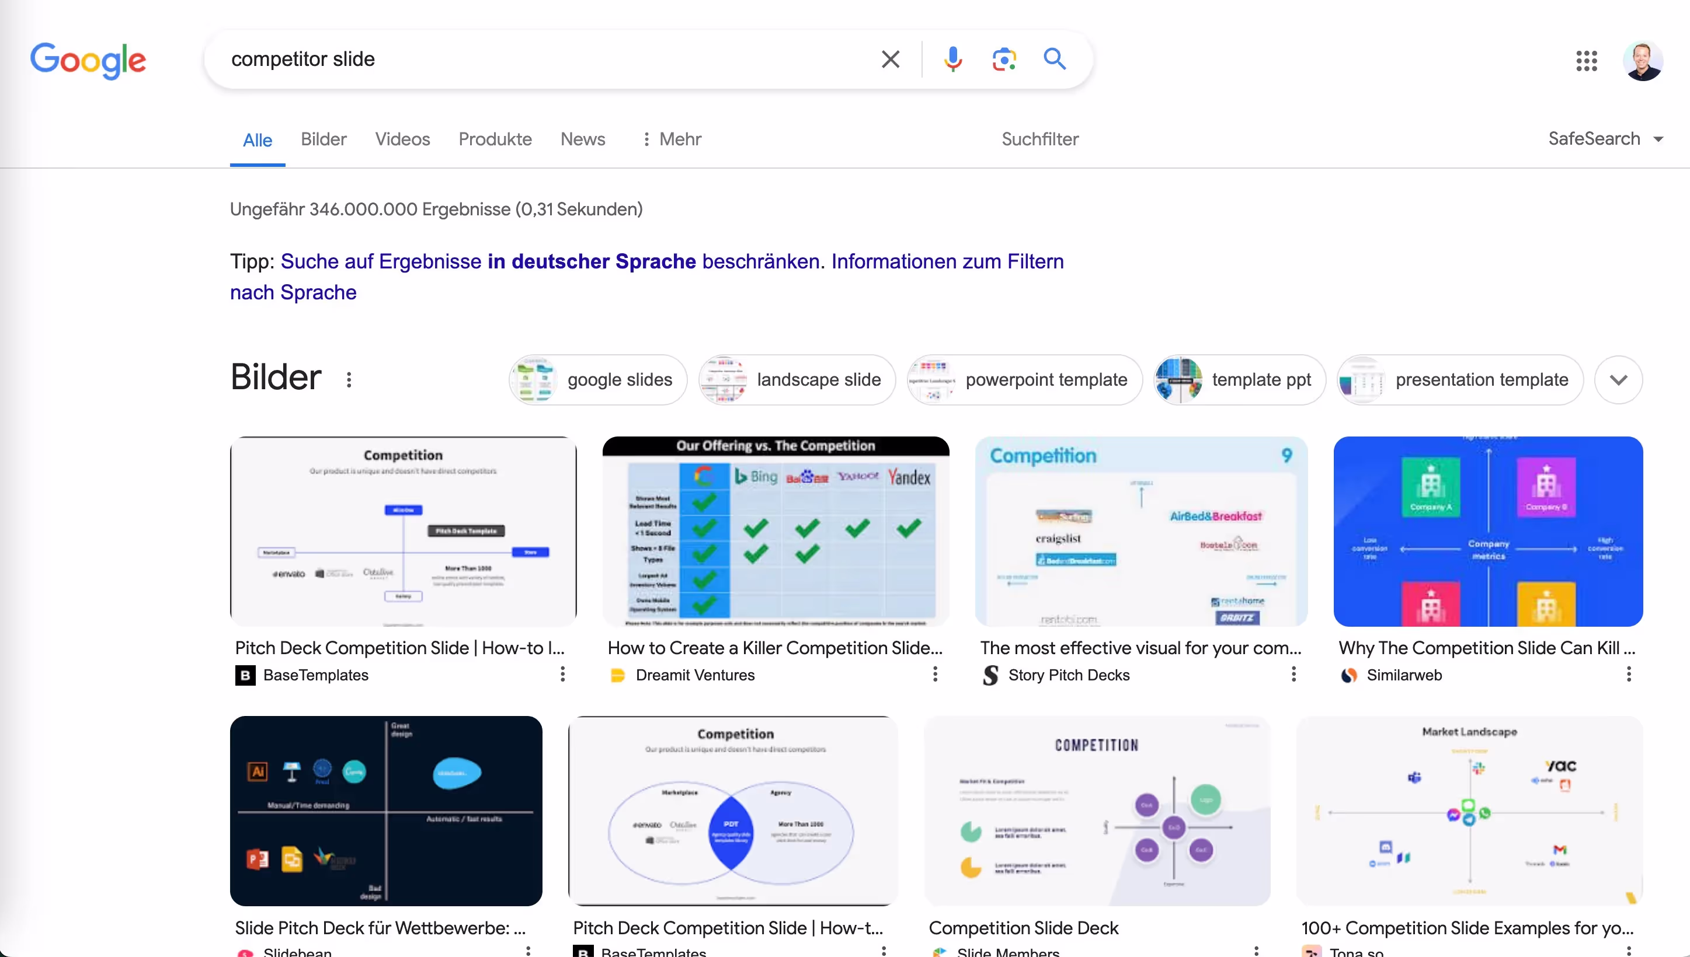Open Our Offering vs. The Competition thumbnail
The image size is (1690, 957).
776,531
